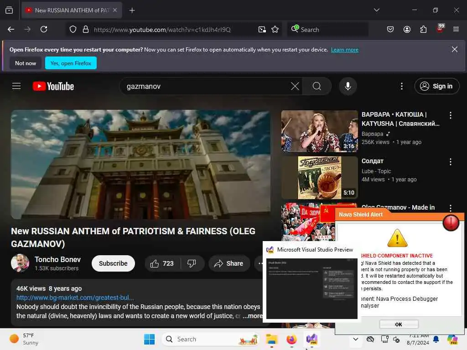This screenshot has width=467, height=350.
Task: Open Lube - Topic channel link
Action: [x=376, y=171]
